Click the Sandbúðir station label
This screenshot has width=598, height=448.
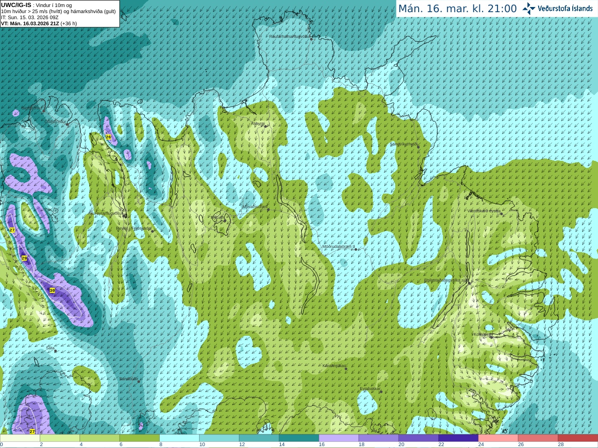point(128,379)
